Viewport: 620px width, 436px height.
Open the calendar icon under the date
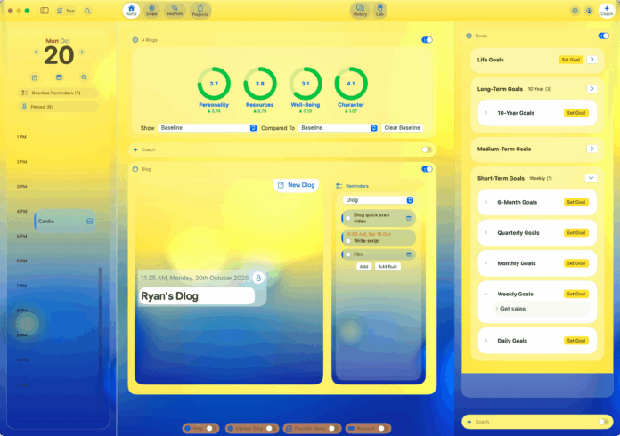click(59, 77)
